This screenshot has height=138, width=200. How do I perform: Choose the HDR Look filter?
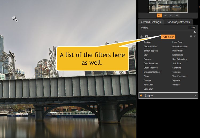click(148, 85)
